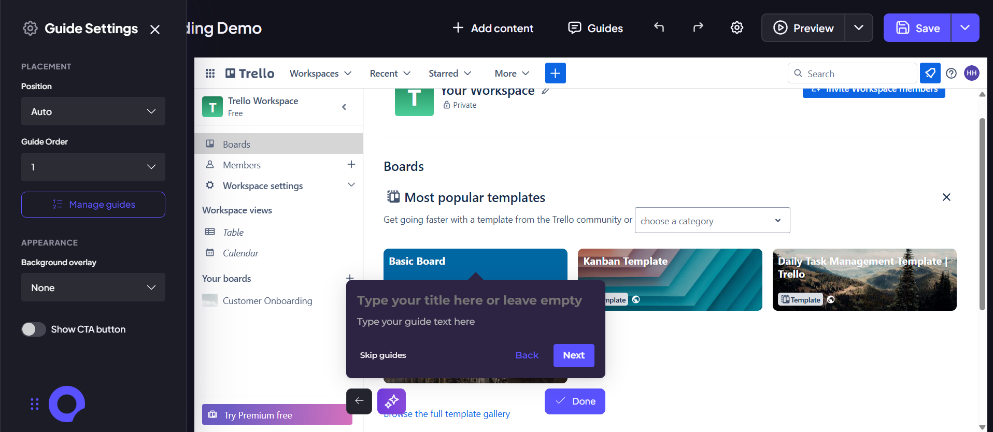Screen dimensions: 993x432
Task: Open the More menu
Action: click(512, 74)
